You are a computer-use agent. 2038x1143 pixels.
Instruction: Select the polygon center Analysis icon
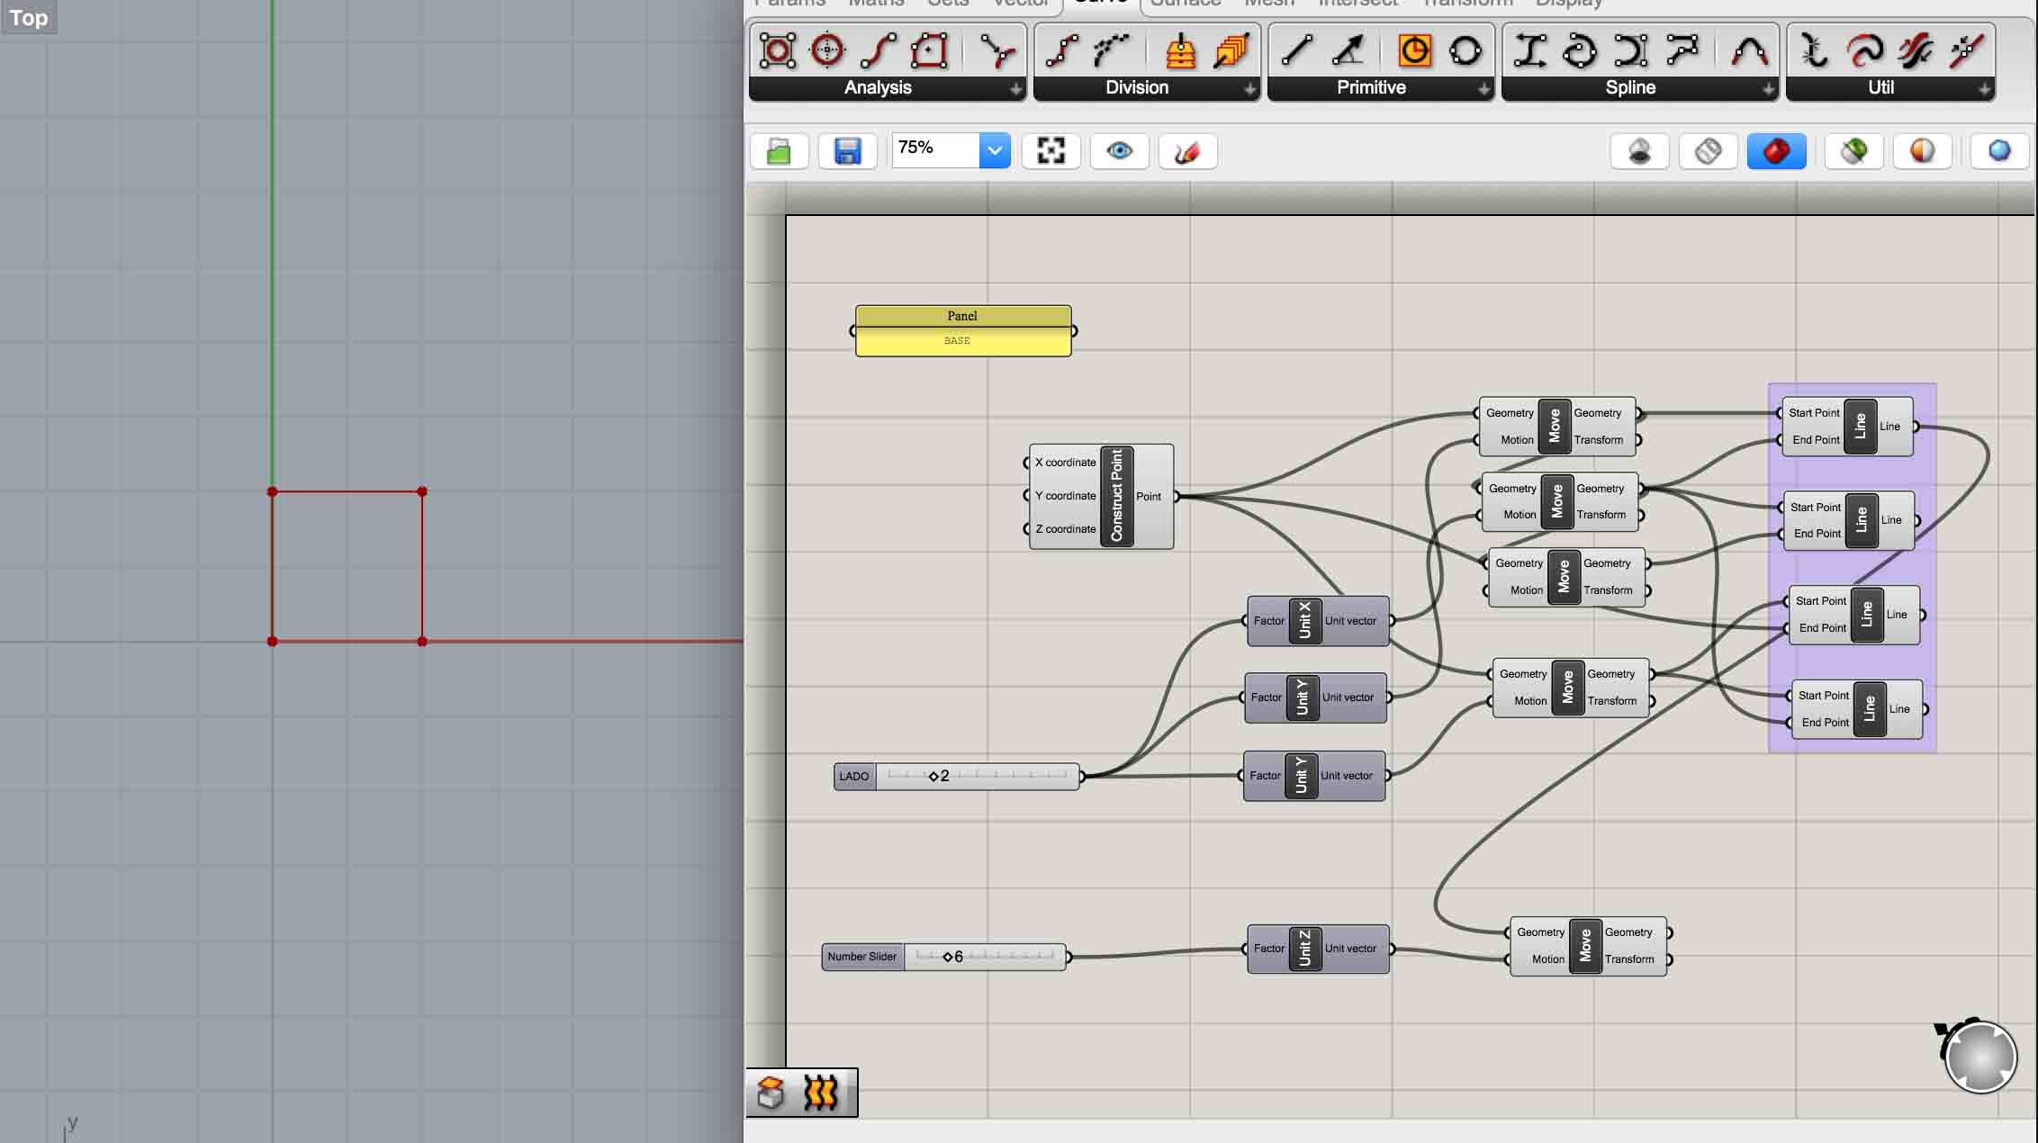coord(928,50)
